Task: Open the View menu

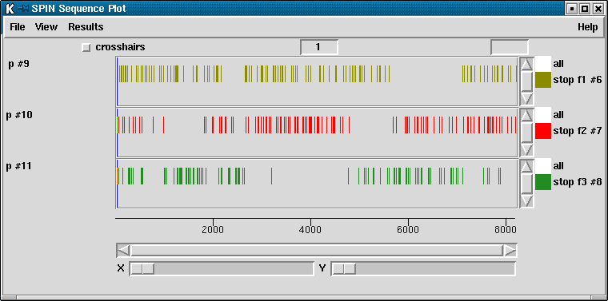Action: [46, 27]
